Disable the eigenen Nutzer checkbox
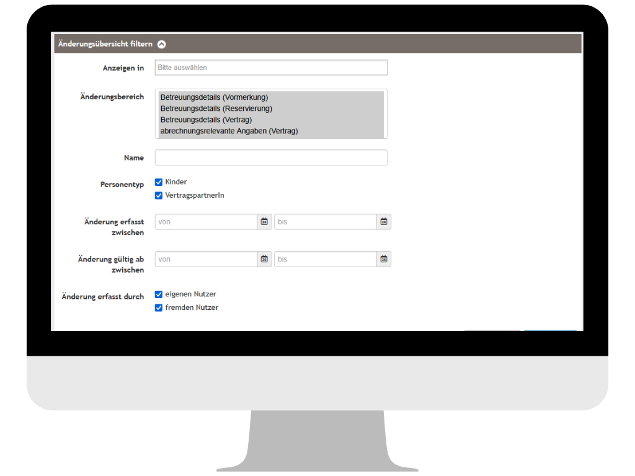The height and width of the screenshot is (476, 635). tap(159, 294)
